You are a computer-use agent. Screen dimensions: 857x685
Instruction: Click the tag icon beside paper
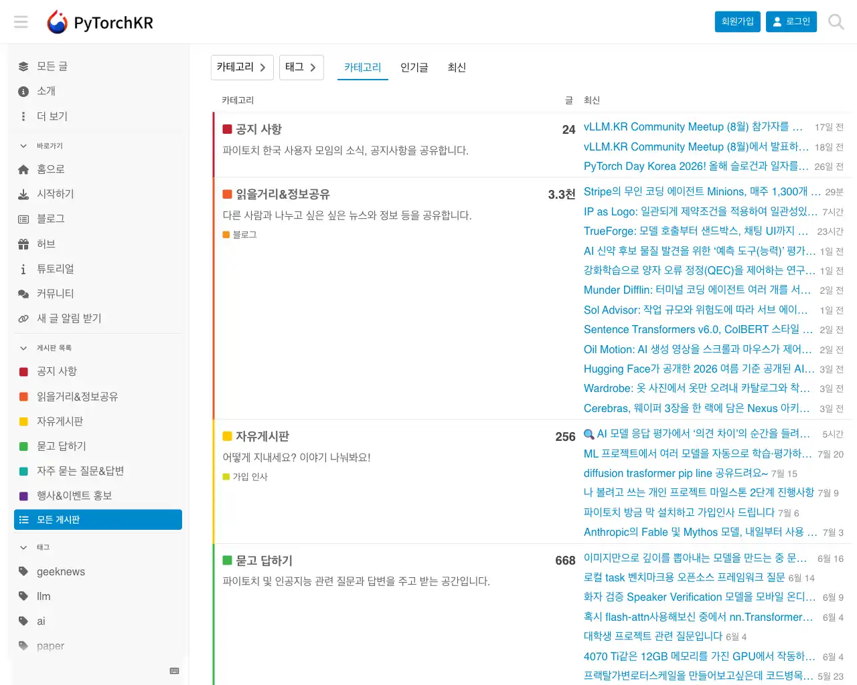point(23,646)
